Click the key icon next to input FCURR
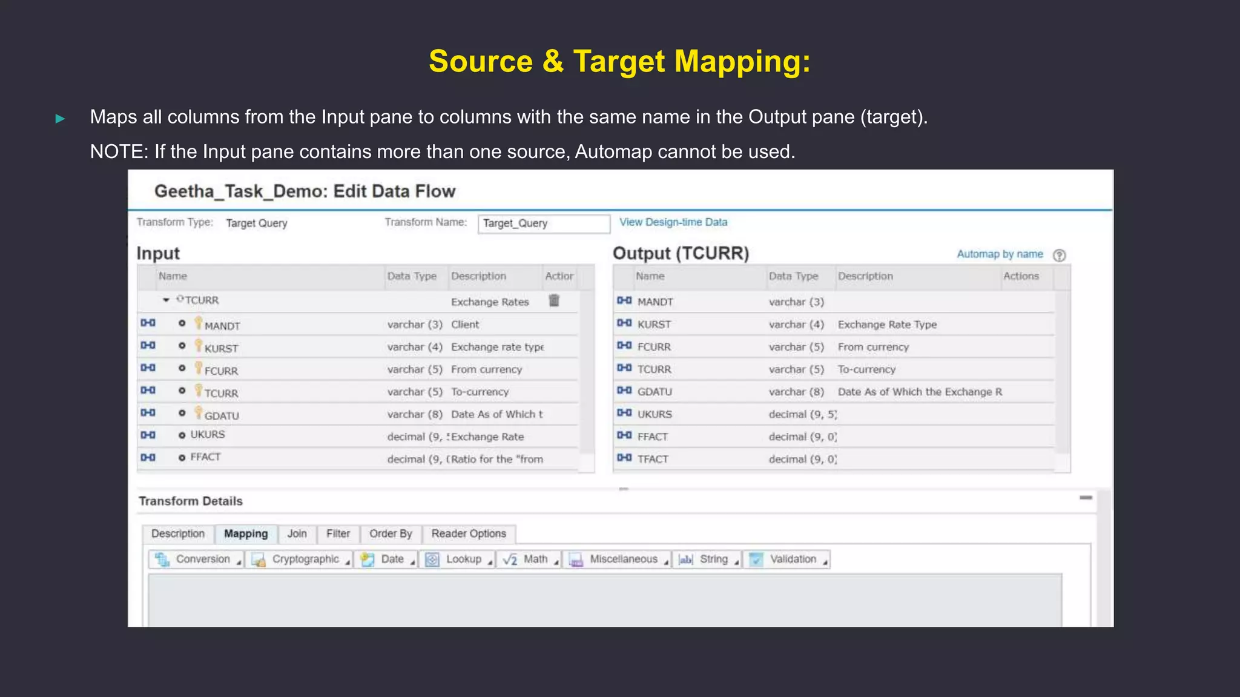The width and height of the screenshot is (1240, 697). (x=198, y=368)
